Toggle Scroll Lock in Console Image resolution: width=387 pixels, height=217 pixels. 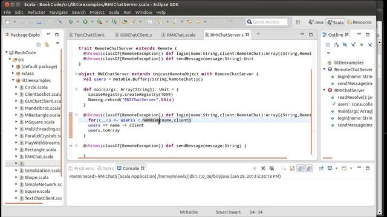[x=292, y=168]
